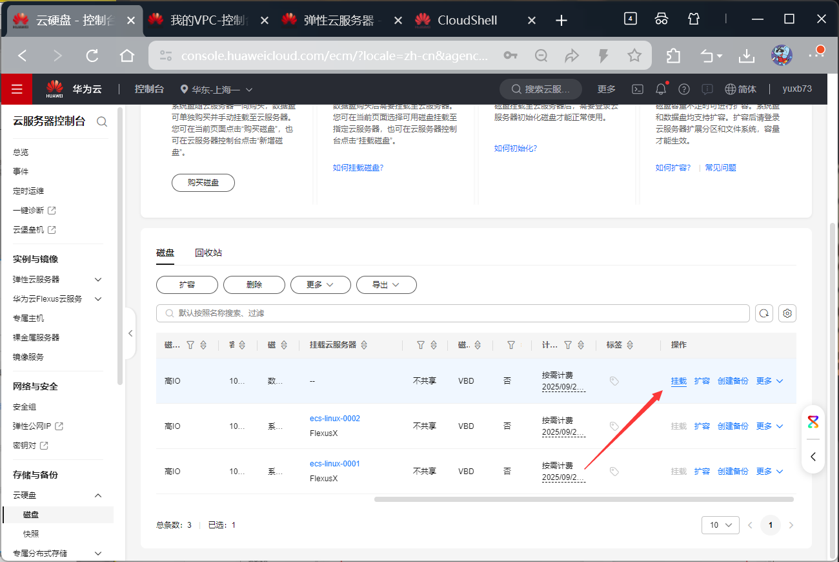Open CloudShell terminal icon in console header

pyautogui.click(x=637, y=89)
